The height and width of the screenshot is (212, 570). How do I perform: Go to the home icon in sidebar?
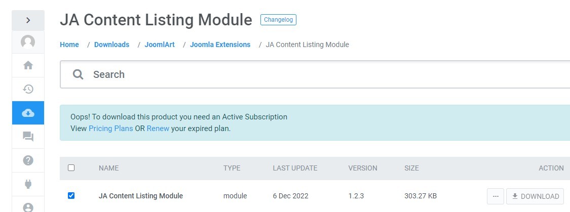pyautogui.click(x=28, y=65)
